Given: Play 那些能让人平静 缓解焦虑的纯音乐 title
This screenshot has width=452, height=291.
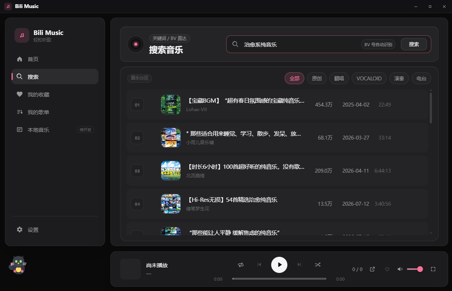Looking at the screenshot, I should click(234, 232).
